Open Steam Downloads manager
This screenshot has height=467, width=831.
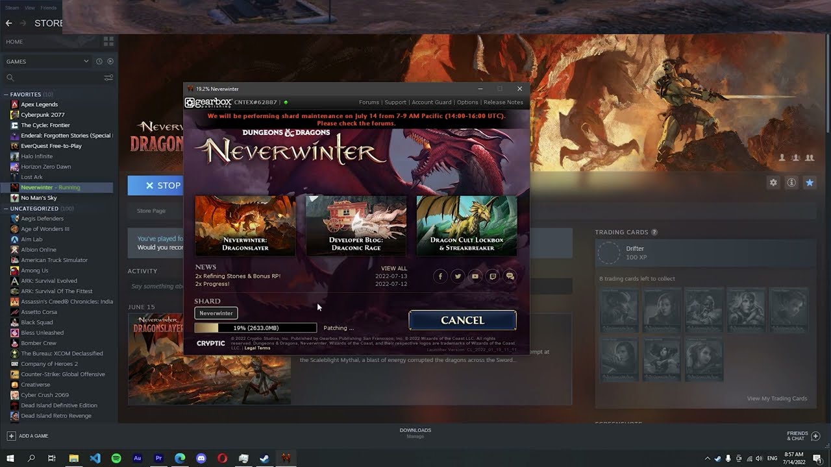click(415, 433)
